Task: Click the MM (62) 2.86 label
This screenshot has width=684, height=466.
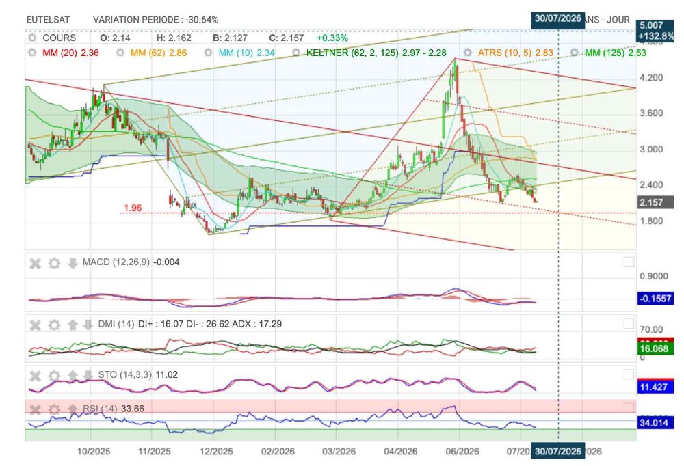Action: click(159, 53)
